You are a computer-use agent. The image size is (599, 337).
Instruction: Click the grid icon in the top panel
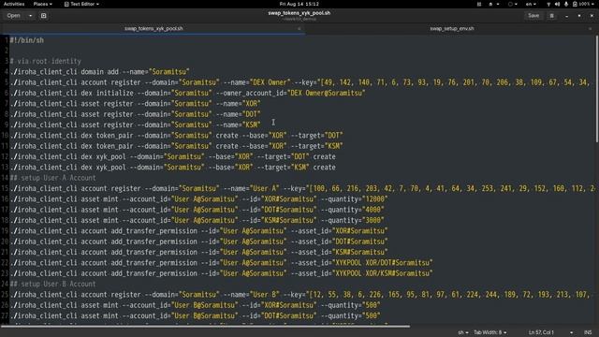pyautogui.click(x=479, y=4)
